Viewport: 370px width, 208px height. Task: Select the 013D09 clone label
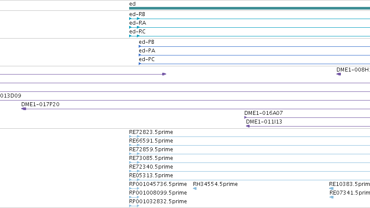(x=10, y=95)
